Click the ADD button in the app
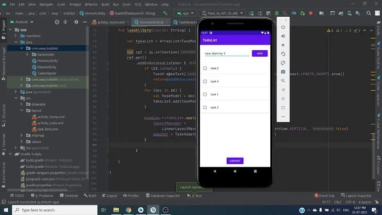The image size is (382, 215). pyautogui.click(x=260, y=53)
